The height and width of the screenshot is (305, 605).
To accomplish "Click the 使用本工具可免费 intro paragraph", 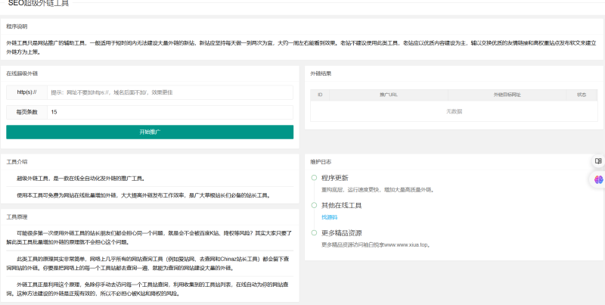I will (x=144, y=195).
